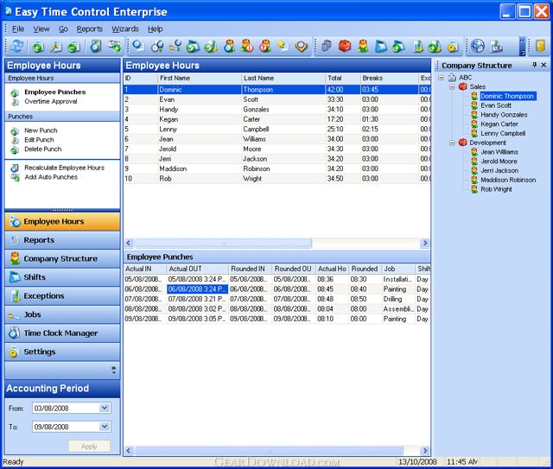Open the Reports menu in menu bar
This screenshot has height=469, width=553.
click(x=89, y=29)
